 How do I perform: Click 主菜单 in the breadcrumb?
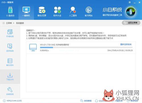tap(9, 23)
